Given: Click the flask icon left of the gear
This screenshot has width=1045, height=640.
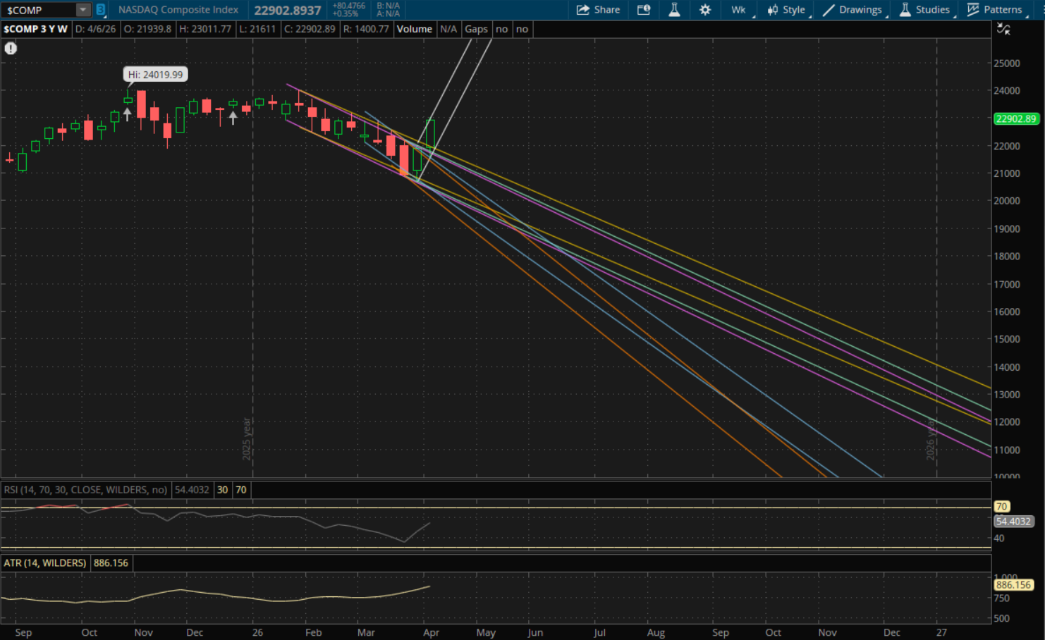Looking at the screenshot, I should click(674, 10).
